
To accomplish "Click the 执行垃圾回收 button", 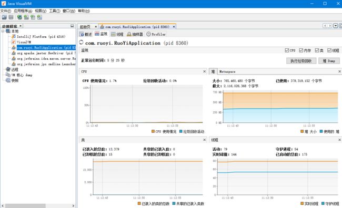I will coord(301,61).
